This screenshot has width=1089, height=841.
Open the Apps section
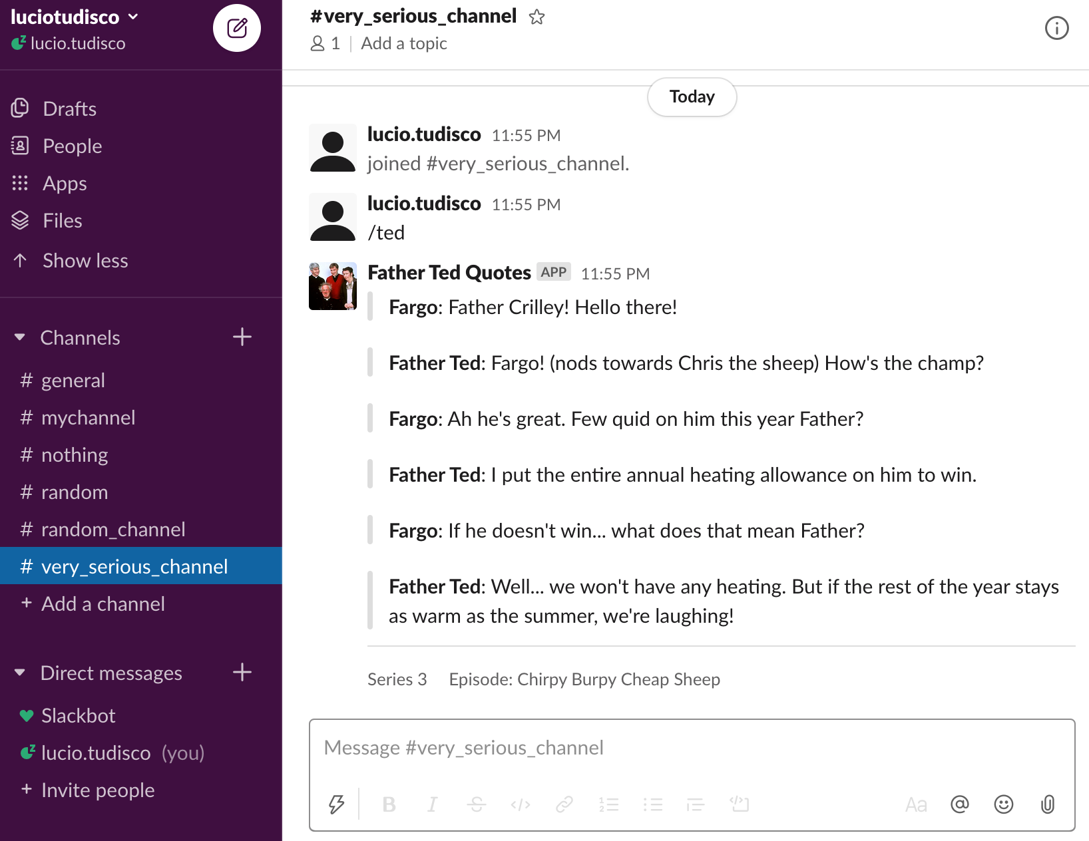coord(64,183)
